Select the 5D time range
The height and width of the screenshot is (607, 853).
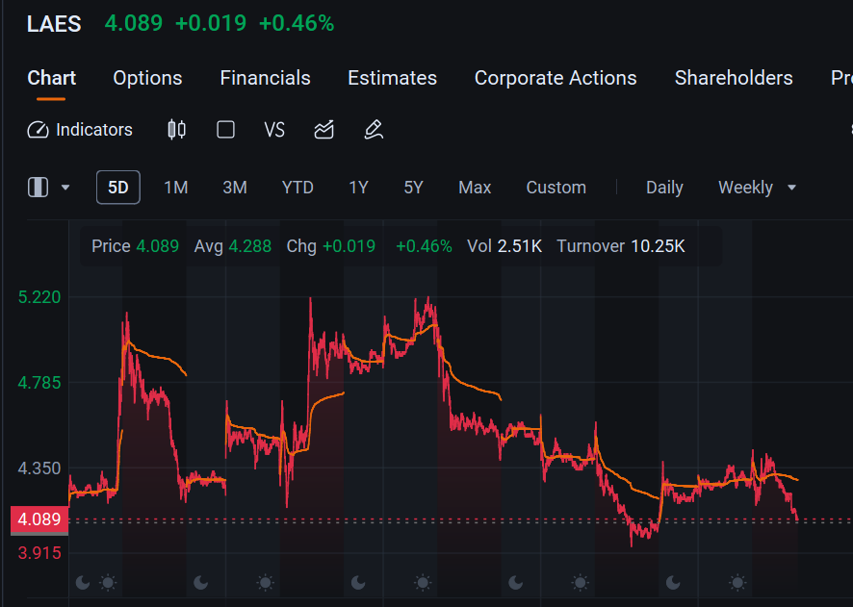click(118, 188)
